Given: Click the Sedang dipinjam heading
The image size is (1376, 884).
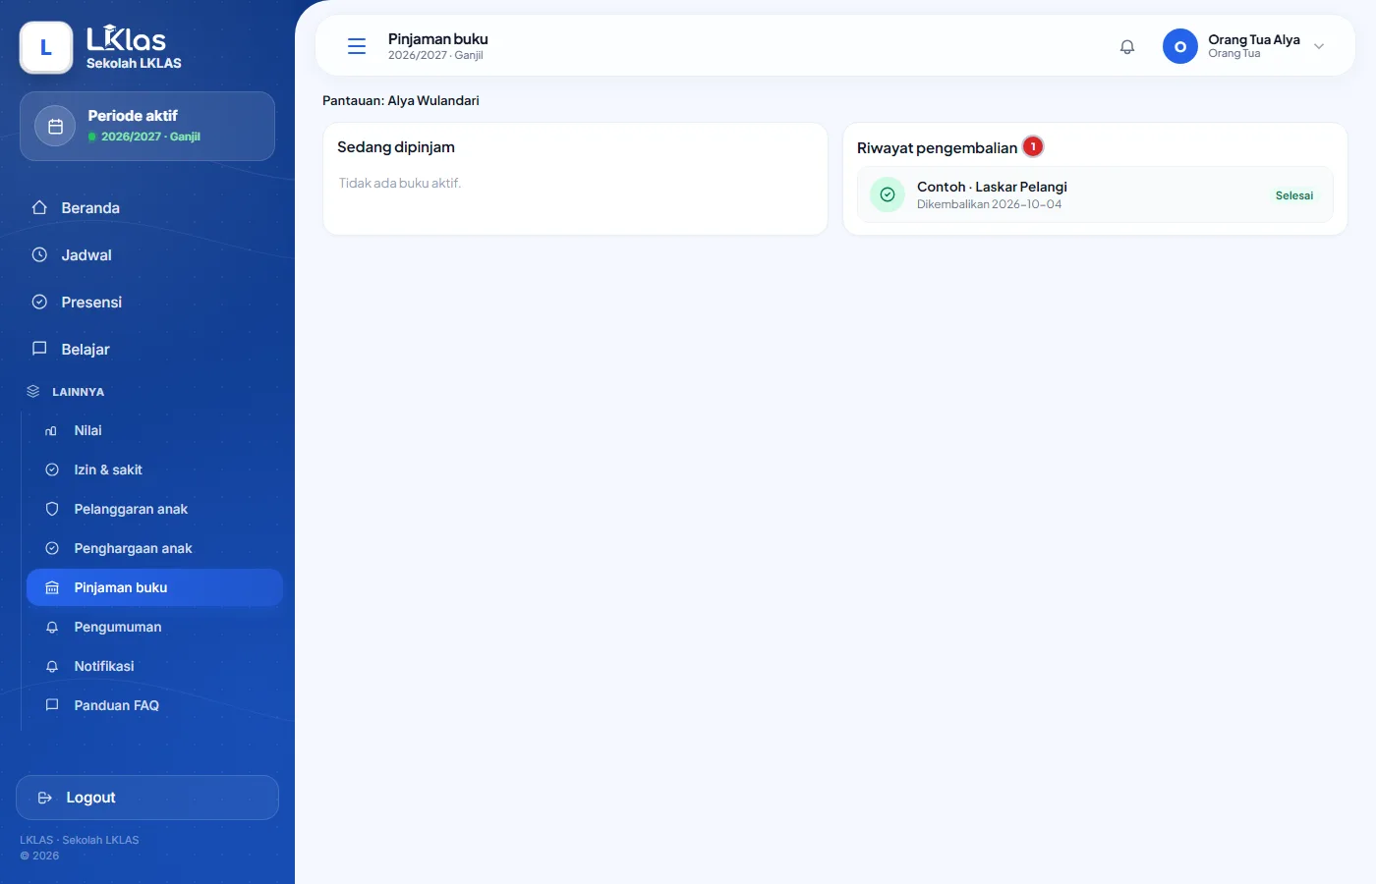Looking at the screenshot, I should click(396, 147).
